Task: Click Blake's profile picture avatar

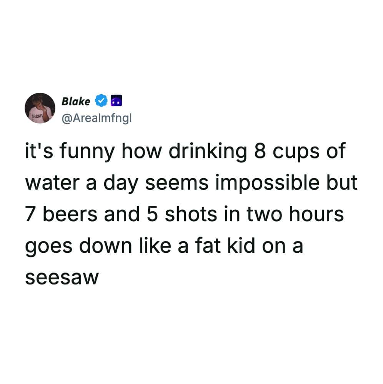Action: [x=40, y=108]
